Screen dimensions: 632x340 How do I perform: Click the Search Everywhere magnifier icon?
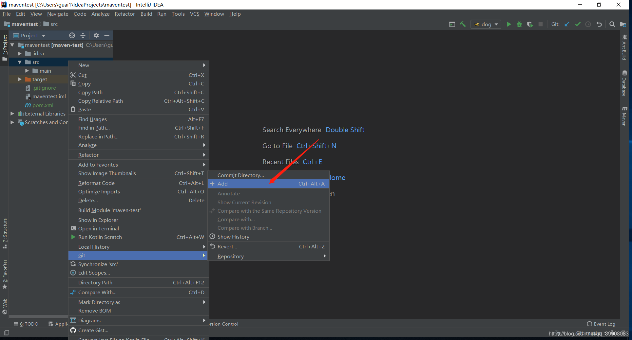[612, 24]
